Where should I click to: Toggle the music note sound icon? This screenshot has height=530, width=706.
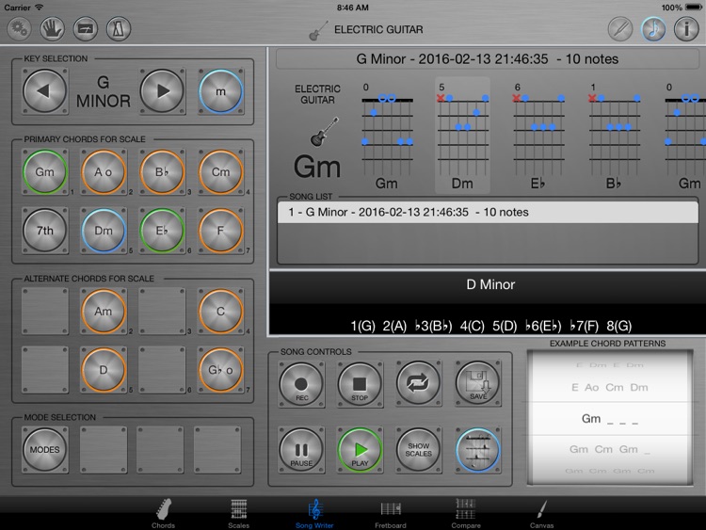[653, 29]
